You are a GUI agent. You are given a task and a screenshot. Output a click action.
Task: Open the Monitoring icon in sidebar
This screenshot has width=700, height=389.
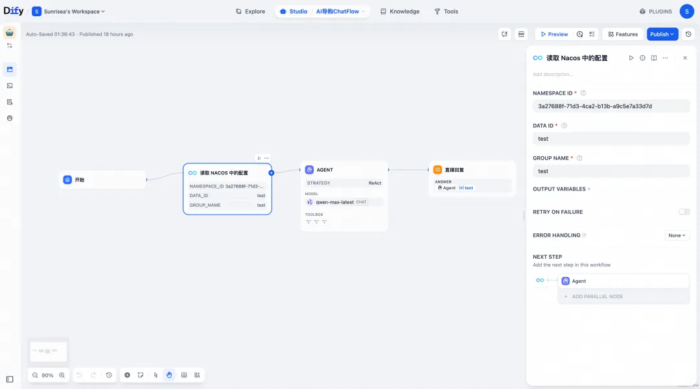click(x=9, y=119)
